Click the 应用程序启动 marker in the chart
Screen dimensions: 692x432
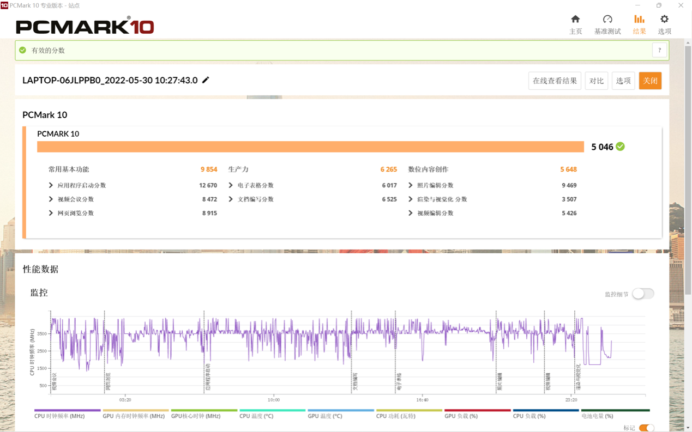click(208, 377)
